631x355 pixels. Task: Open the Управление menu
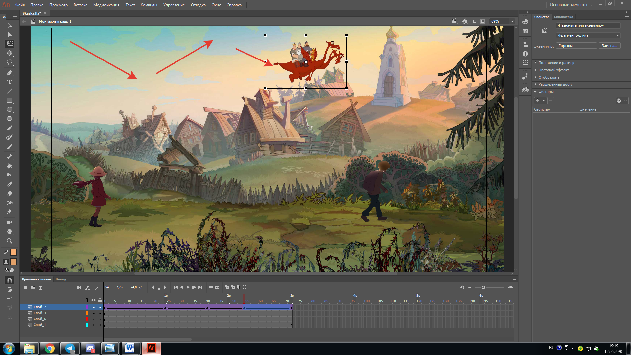[x=174, y=5]
